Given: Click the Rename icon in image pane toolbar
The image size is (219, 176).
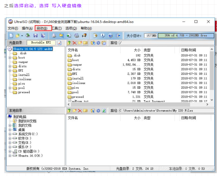Looking at the screenshot, I should click(85, 43).
